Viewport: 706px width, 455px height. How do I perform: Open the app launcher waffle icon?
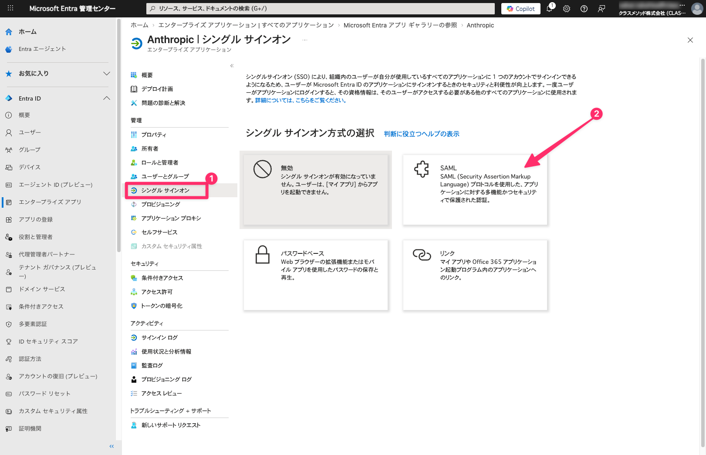click(10, 8)
